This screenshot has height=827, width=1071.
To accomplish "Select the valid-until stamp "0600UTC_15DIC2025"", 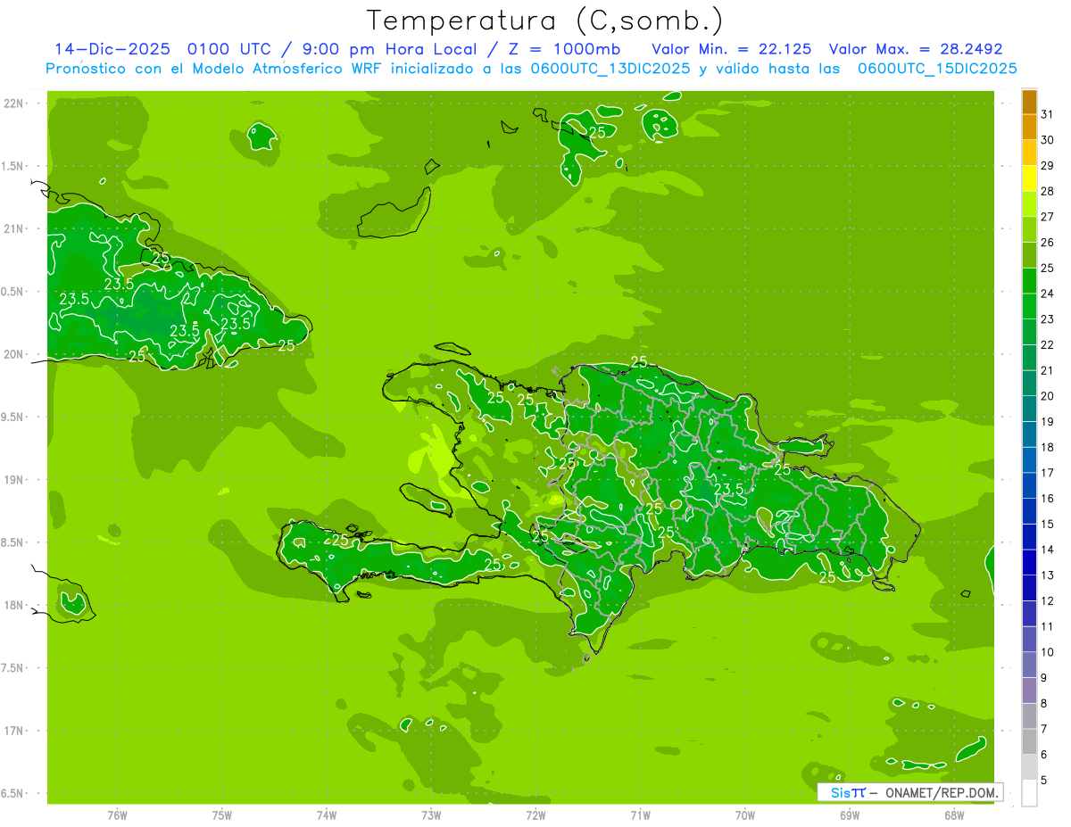I will click(x=937, y=69).
